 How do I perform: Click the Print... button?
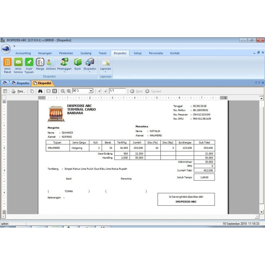click(19, 91)
